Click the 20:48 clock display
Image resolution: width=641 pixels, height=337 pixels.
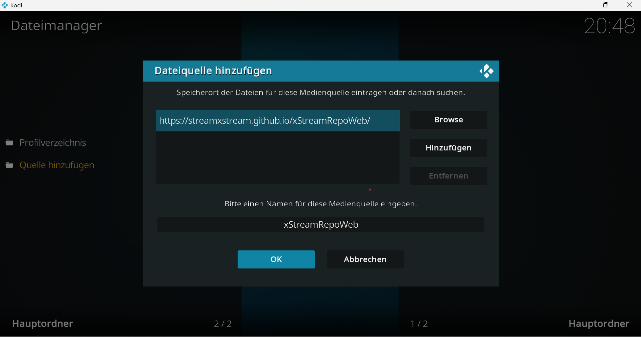[x=610, y=26]
